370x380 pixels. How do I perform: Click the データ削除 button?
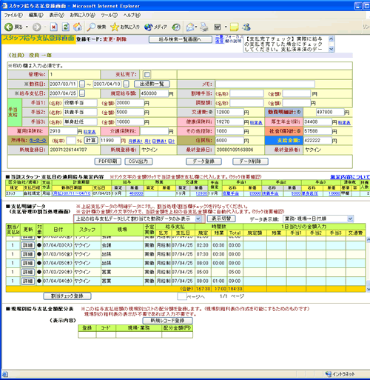pos(250,161)
